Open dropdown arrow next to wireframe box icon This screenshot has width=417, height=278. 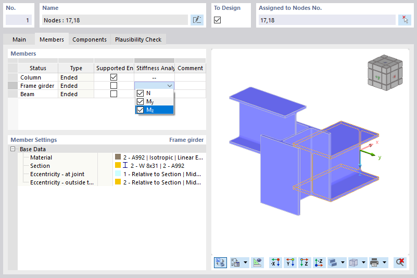(363, 262)
